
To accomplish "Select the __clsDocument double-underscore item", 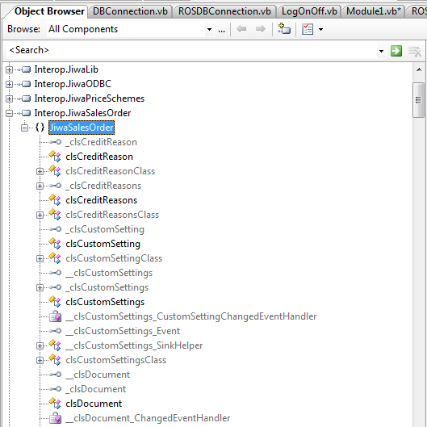I will pyautogui.click(x=98, y=375).
